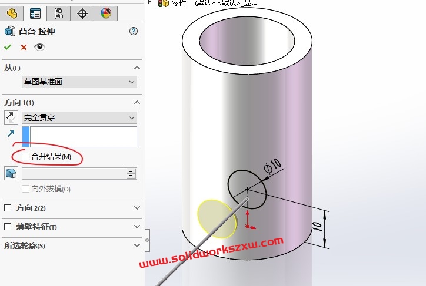Switch to DimXpertManager crosshair tab
426x286 pixels.
click(82, 14)
